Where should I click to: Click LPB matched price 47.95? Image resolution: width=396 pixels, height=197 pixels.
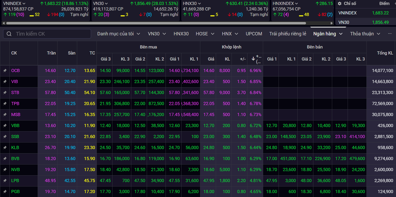point(209,181)
